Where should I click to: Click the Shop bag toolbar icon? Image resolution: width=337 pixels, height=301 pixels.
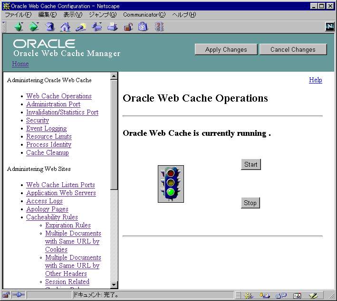click(x=143, y=27)
